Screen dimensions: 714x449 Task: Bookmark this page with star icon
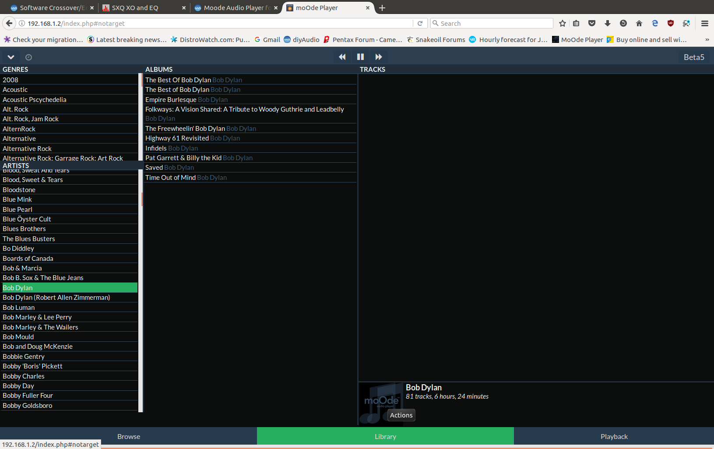point(563,23)
